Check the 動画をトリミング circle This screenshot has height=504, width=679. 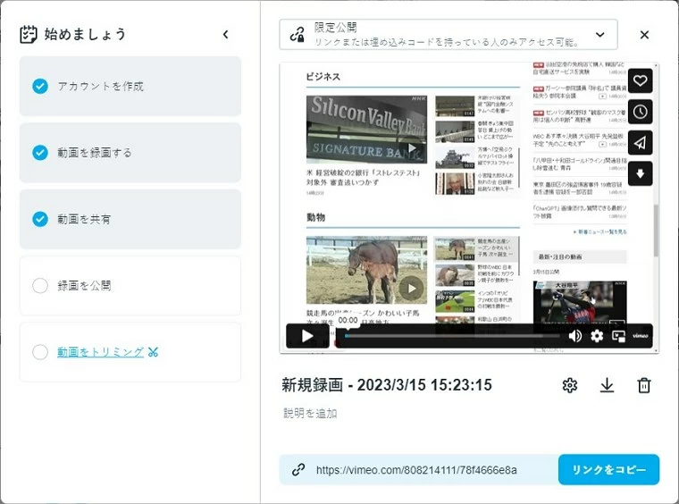[40, 352]
